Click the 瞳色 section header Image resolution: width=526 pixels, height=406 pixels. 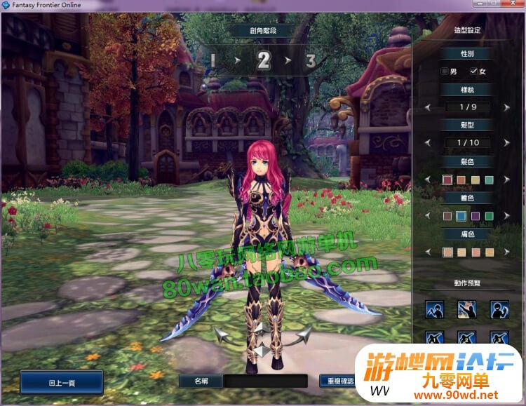(467, 198)
